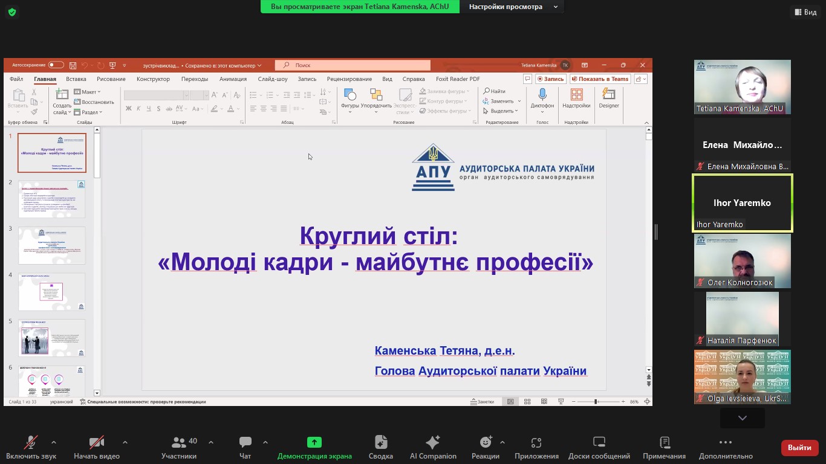Image resolution: width=826 pixels, height=464 pixels.
Task: Start slideshow from quick access toolbar
Action: pos(112,65)
